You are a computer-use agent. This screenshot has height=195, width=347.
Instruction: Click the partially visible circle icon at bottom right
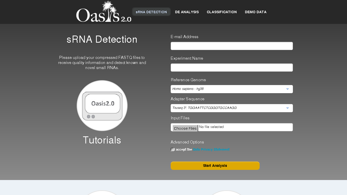click(x=226, y=193)
